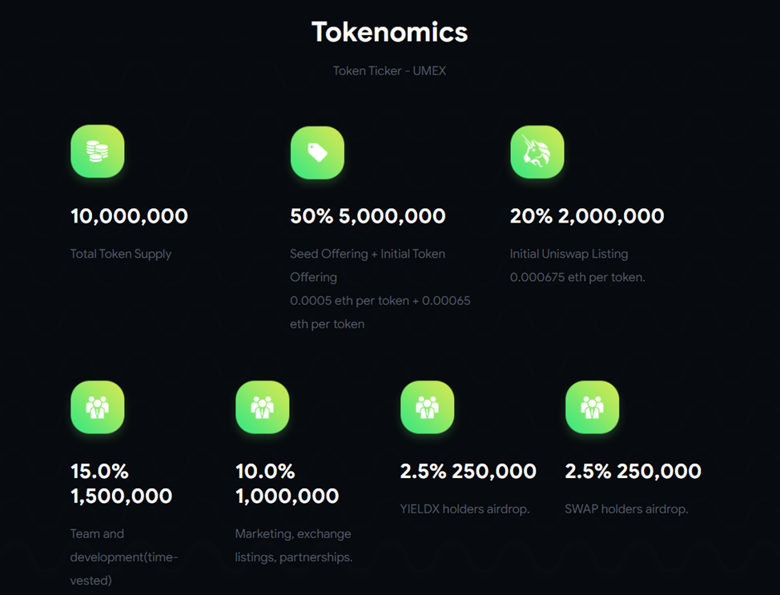The height and width of the screenshot is (595, 780).
Task: Click the Tokenomics heading
Action: (x=389, y=32)
